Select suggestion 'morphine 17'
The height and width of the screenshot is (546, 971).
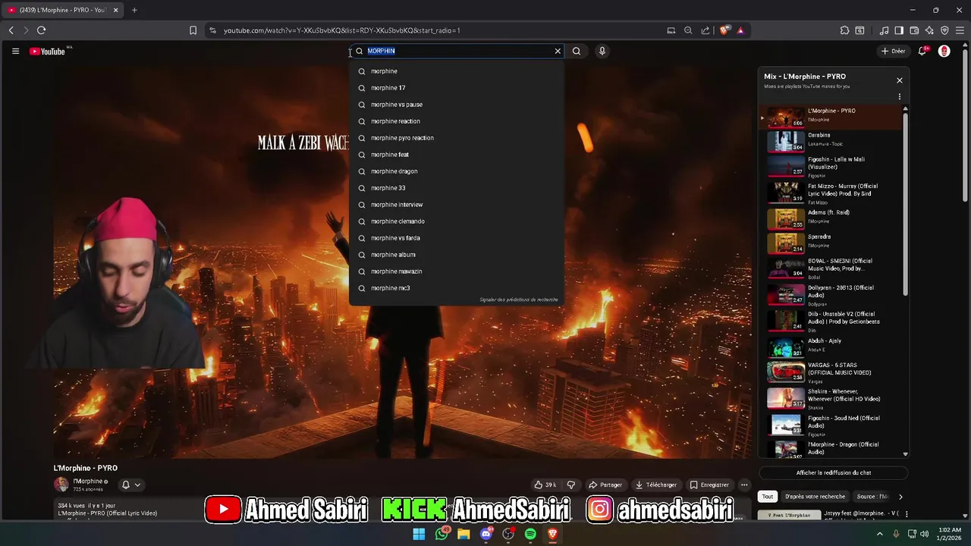click(x=456, y=88)
